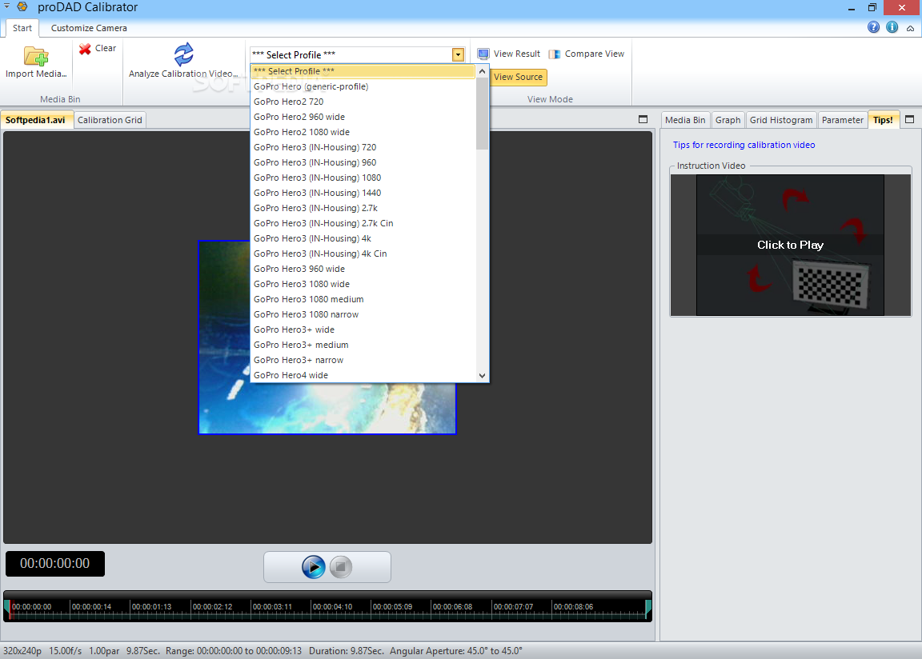Play the video with the blue play button
This screenshot has width=922, height=659.
(x=314, y=567)
